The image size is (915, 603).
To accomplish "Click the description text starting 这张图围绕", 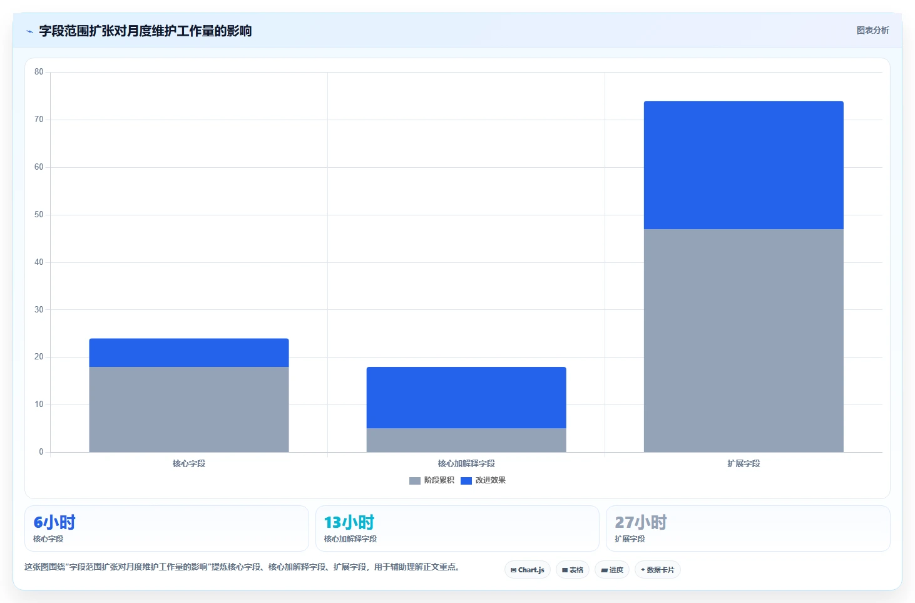I will point(243,567).
